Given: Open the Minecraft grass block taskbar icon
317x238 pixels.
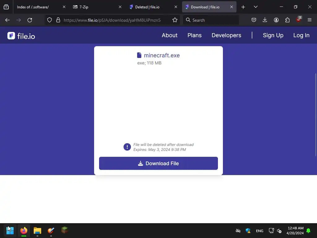Looking at the screenshot, I should coord(65,230).
